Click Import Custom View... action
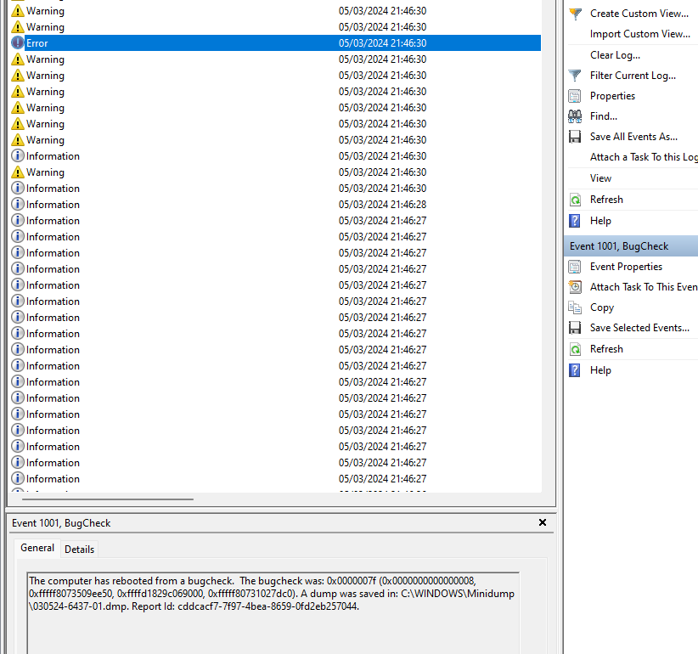This screenshot has height=654, width=698. click(x=639, y=34)
